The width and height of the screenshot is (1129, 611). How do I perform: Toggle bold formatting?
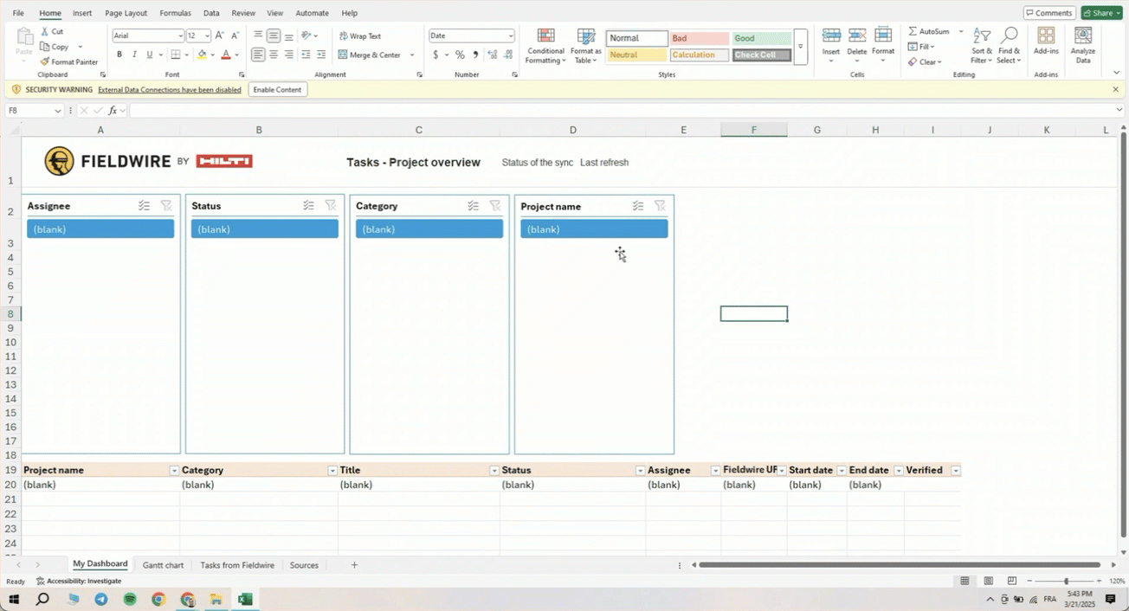point(119,55)
